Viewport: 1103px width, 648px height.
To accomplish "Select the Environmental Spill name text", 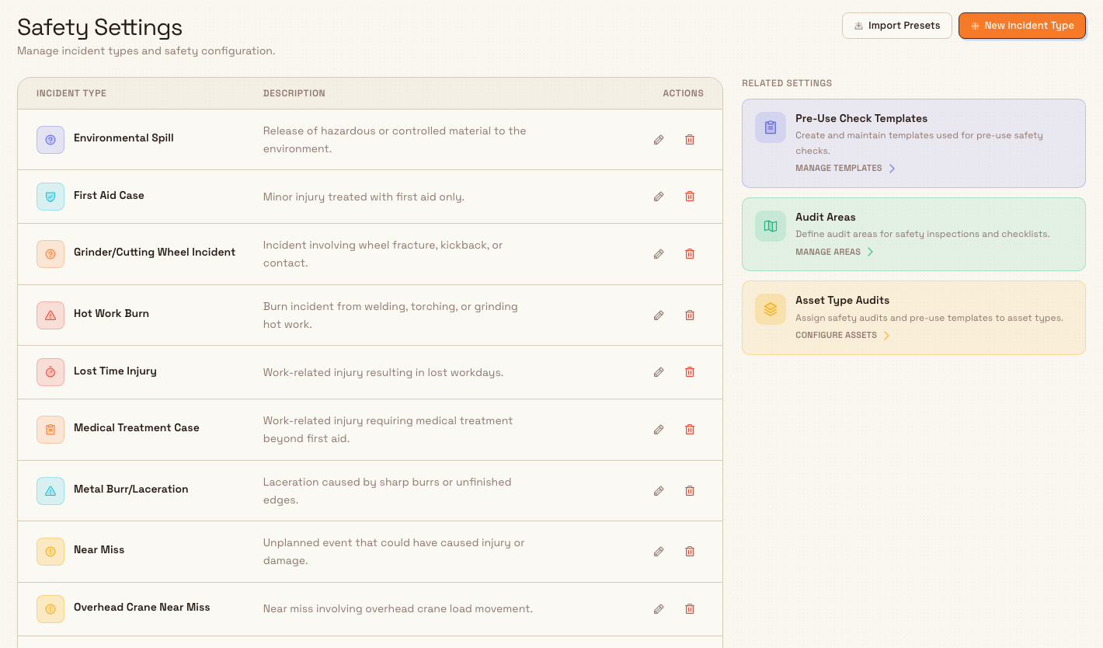I will [124, 138].
